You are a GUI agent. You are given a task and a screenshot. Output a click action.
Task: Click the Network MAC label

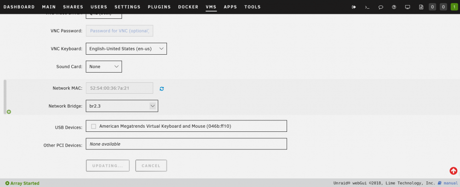pyautogui.click(x=68, y=88)
